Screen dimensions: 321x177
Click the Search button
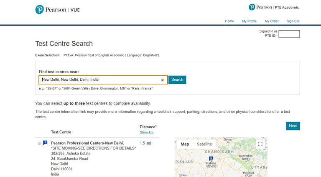[x=177, y=80]
